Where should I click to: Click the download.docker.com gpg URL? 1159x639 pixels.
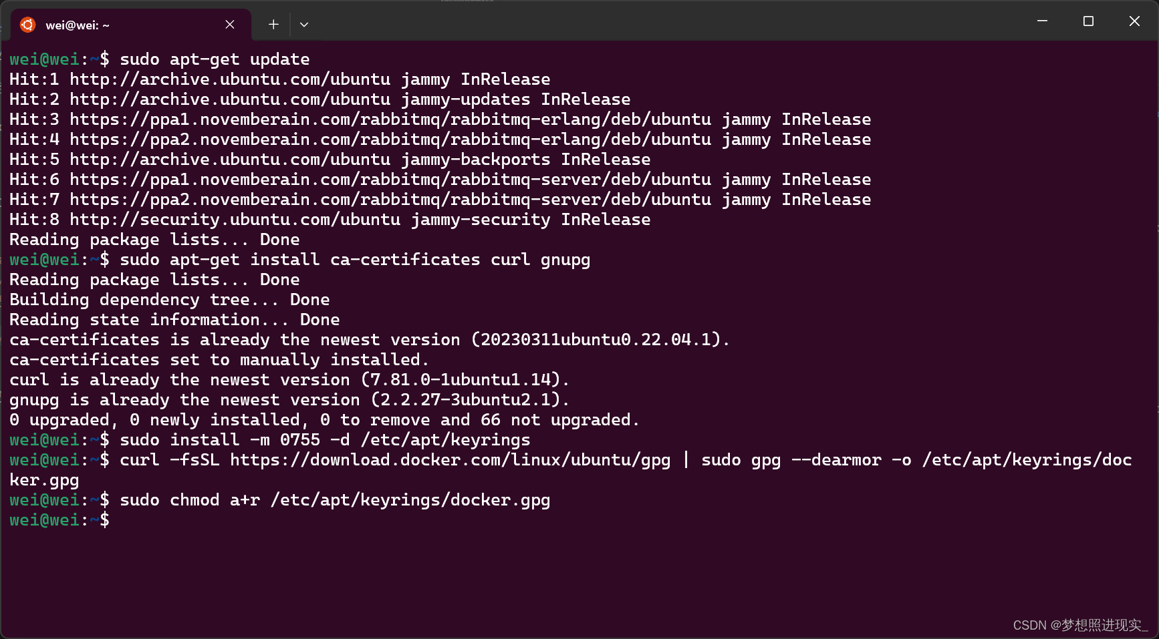click(450, 460)
